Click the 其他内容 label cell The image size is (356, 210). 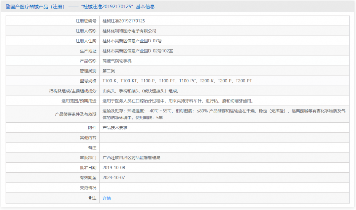[x=53, y=138]
